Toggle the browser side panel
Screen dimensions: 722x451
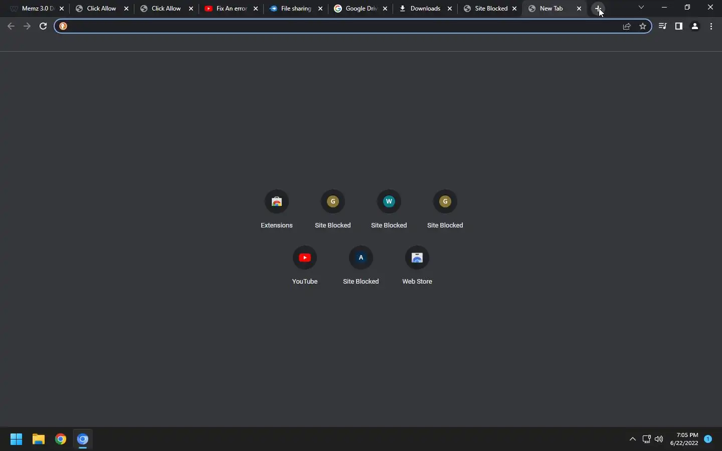[679, 26]
